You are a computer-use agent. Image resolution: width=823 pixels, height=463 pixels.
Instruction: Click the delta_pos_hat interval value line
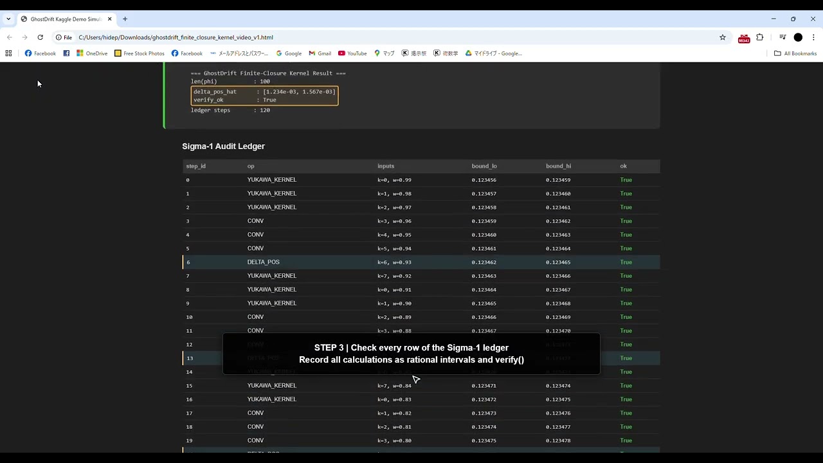tap(264, 92)
